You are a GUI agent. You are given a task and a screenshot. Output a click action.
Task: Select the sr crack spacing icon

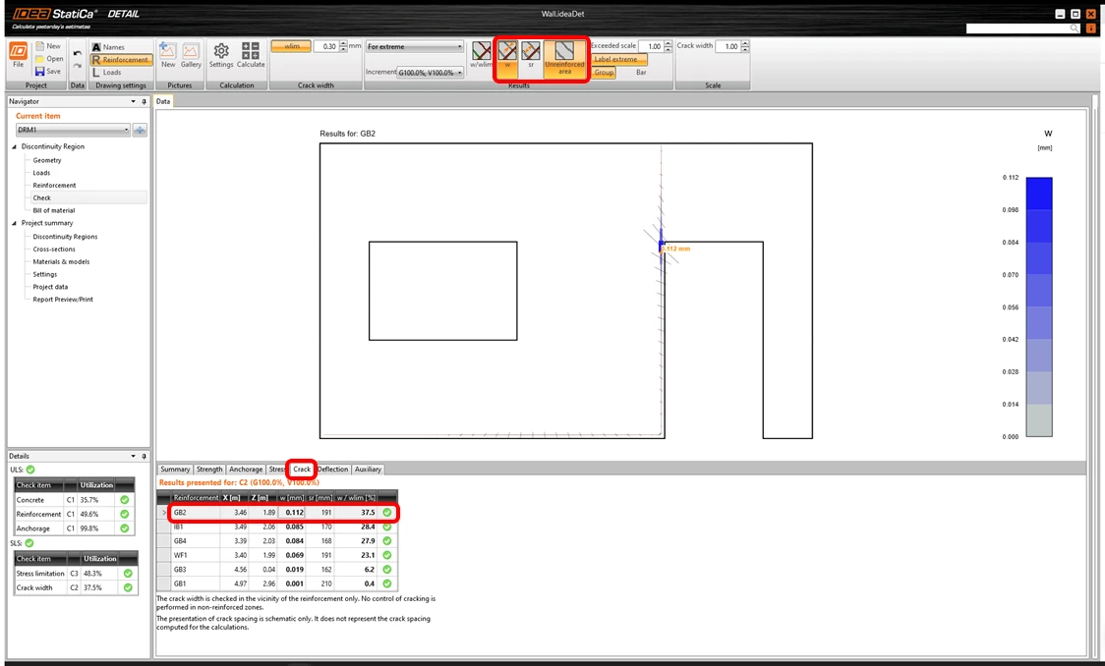531,54
